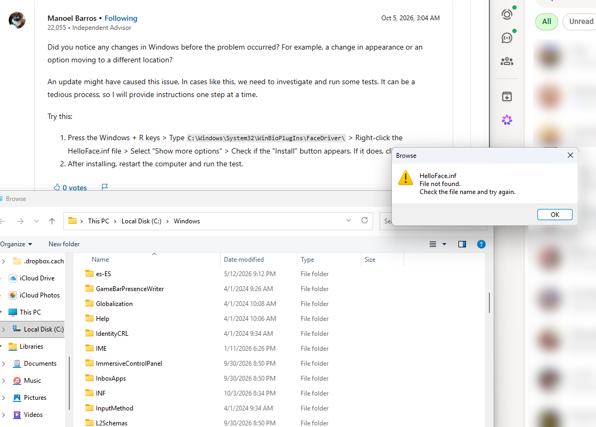
Task: Go forward in the Browse dialog
Action: [x=20, y=221]
